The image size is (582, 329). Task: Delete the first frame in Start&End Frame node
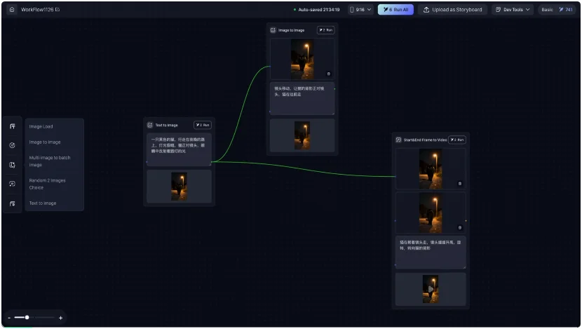tap(460, 183)
